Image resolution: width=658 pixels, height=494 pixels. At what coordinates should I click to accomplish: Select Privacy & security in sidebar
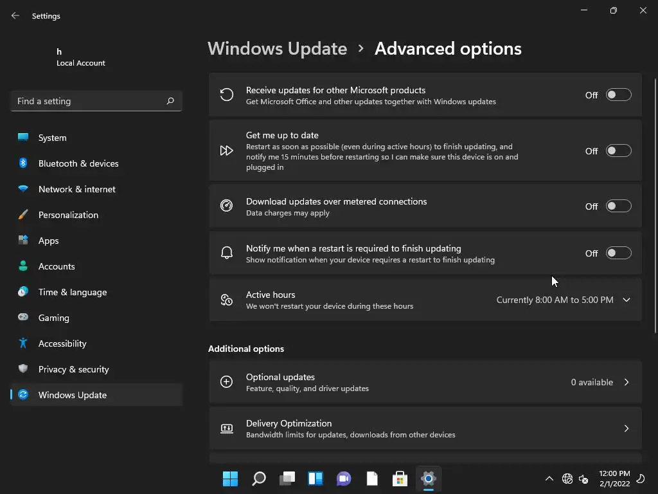pos(96,369)
